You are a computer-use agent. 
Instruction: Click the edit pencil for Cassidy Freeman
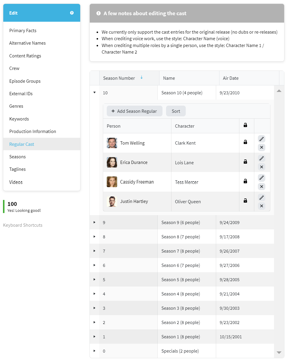[261, 178]
